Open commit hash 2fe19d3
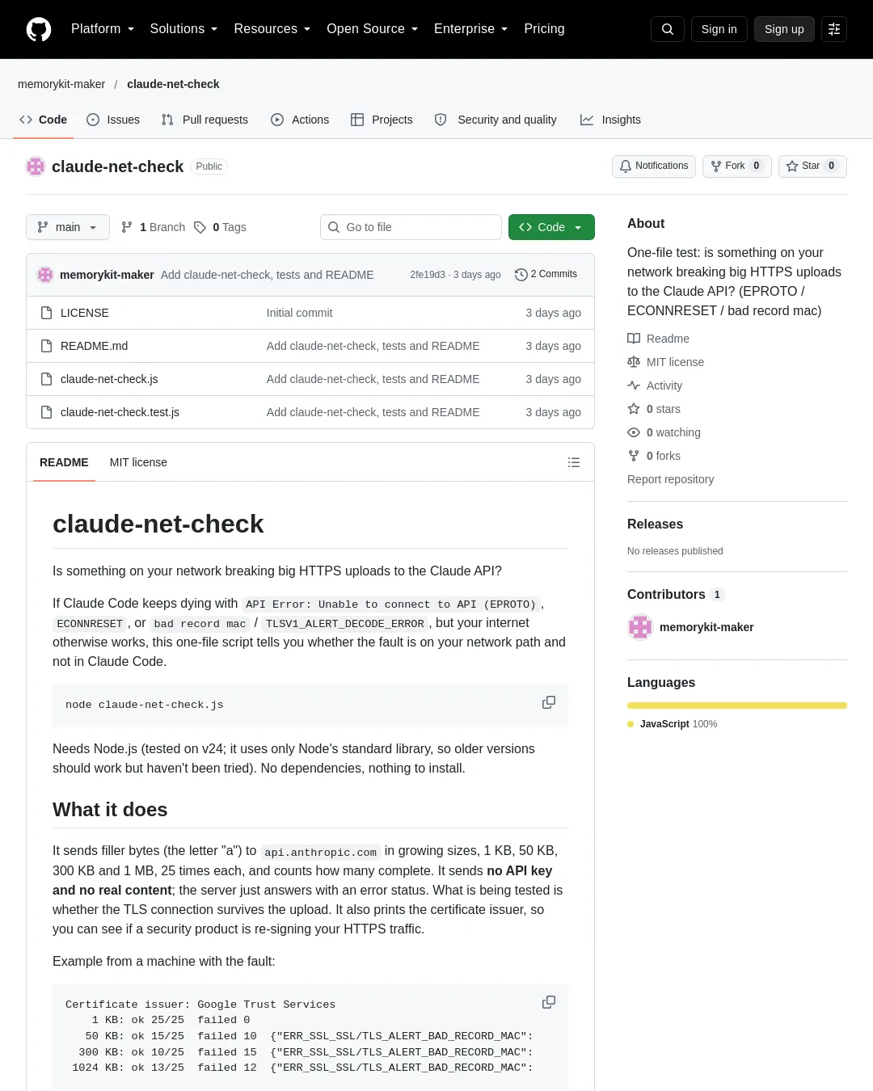 (x=428, y=275)
